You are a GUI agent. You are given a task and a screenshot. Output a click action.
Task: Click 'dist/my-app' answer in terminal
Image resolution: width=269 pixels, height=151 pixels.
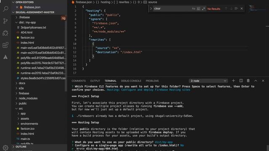[164, 142]
